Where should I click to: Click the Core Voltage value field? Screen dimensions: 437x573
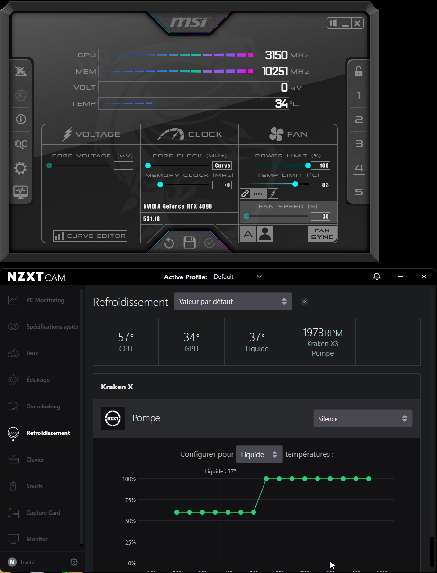[x=123, y=166]
